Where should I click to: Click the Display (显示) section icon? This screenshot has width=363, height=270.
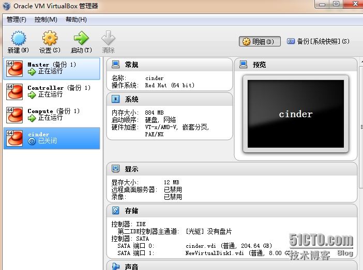pyautogui.click(x=115, y=169)
